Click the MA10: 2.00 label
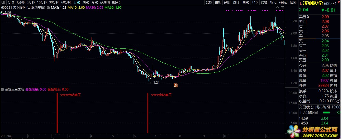The width and height of the screenshot is (342, 140). [x=76, y=8]
